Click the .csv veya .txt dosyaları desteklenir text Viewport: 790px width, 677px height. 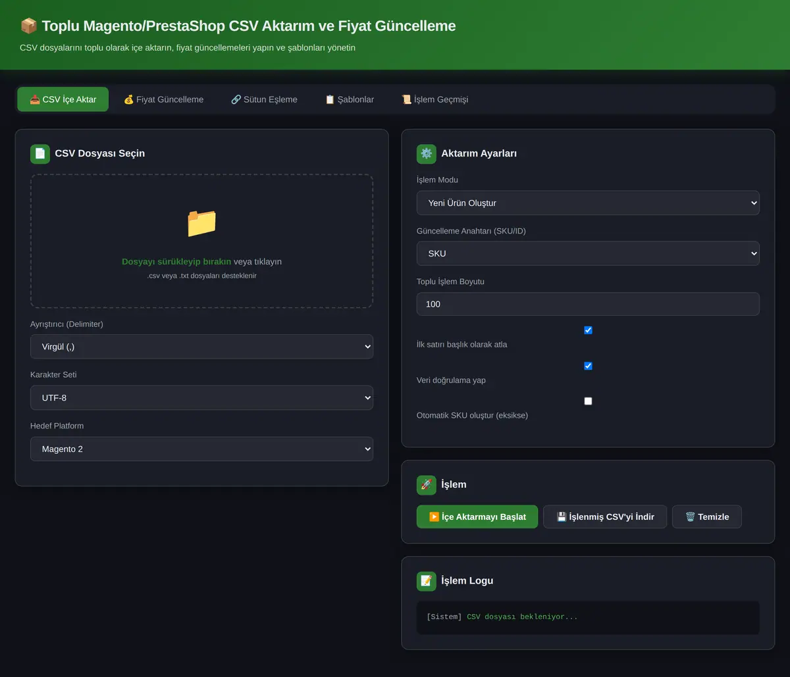point(201,276)
